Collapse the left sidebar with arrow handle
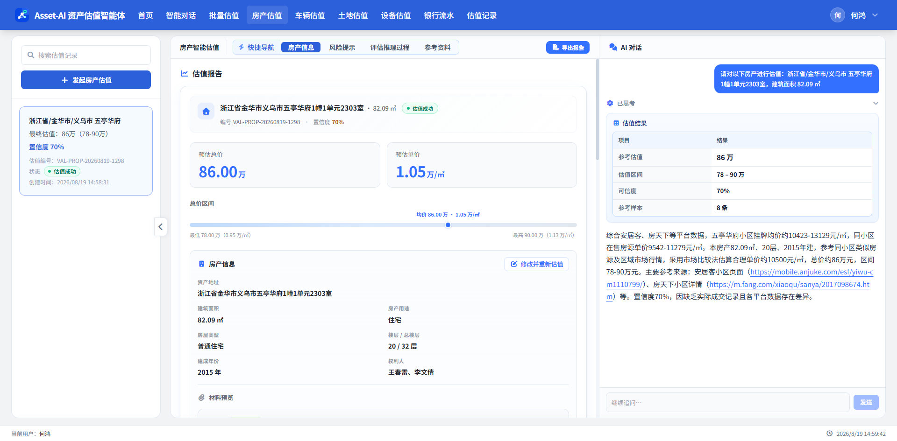 160,227
